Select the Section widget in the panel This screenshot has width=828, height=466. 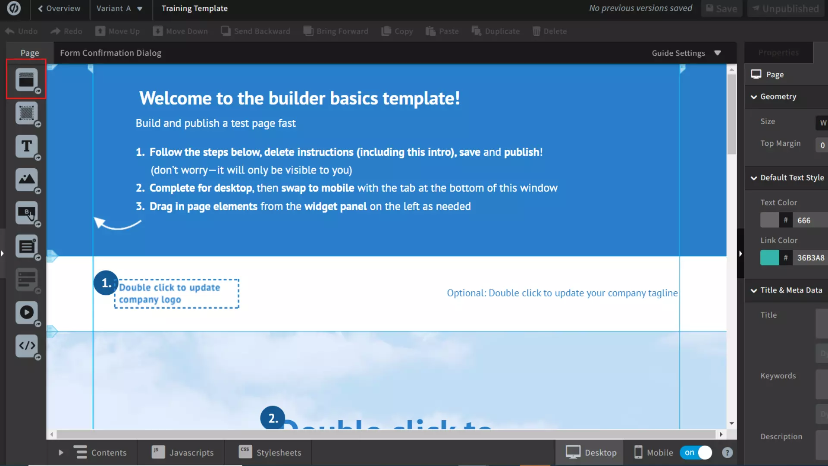(27, 79)
